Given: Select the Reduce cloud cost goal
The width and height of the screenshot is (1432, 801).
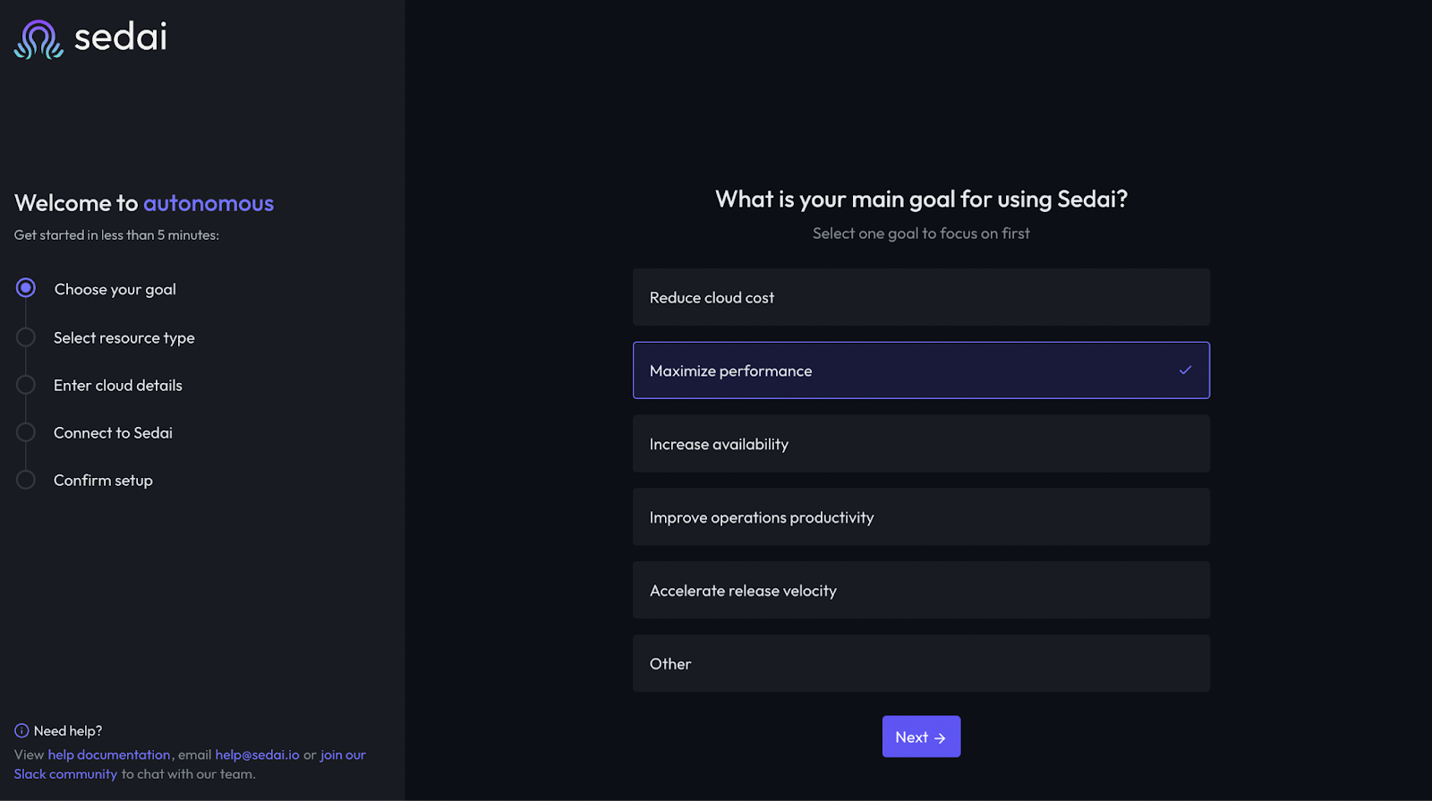Looking at the screenshot, I should click(x=921, y=297).
